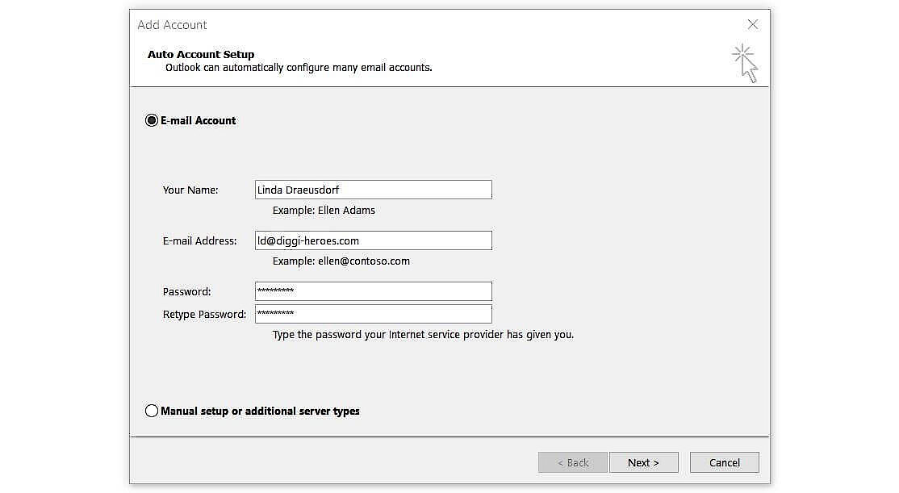The width and height of the screenshot is (899, 493).
Task: Click the Auto Account Setup heading
Action: coord(200,54)
